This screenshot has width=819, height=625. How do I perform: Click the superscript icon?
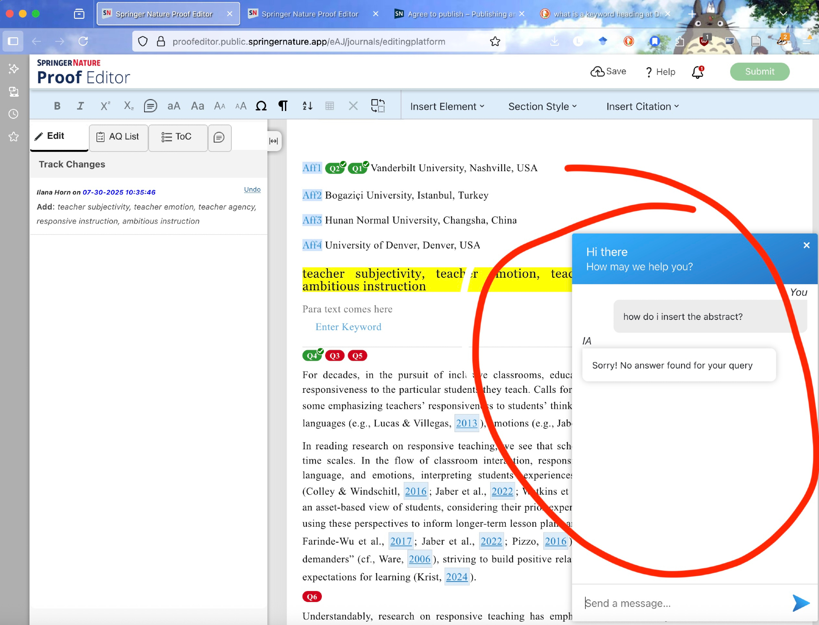point(105,106)
